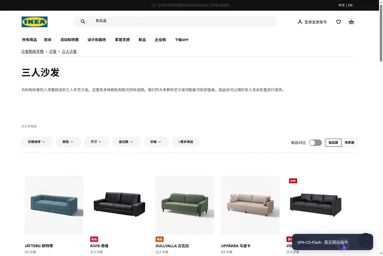This screenshot has width=383, height=256.
Task: Click the IKEA logo
Action: click(x=34, y=22)
